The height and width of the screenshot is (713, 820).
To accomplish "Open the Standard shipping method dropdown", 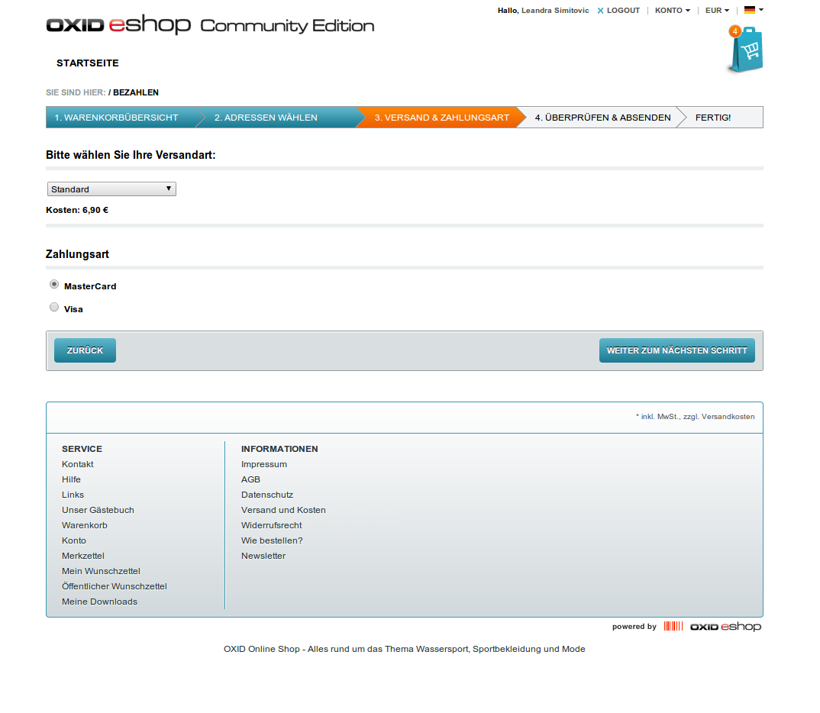I will coord(111,189).
